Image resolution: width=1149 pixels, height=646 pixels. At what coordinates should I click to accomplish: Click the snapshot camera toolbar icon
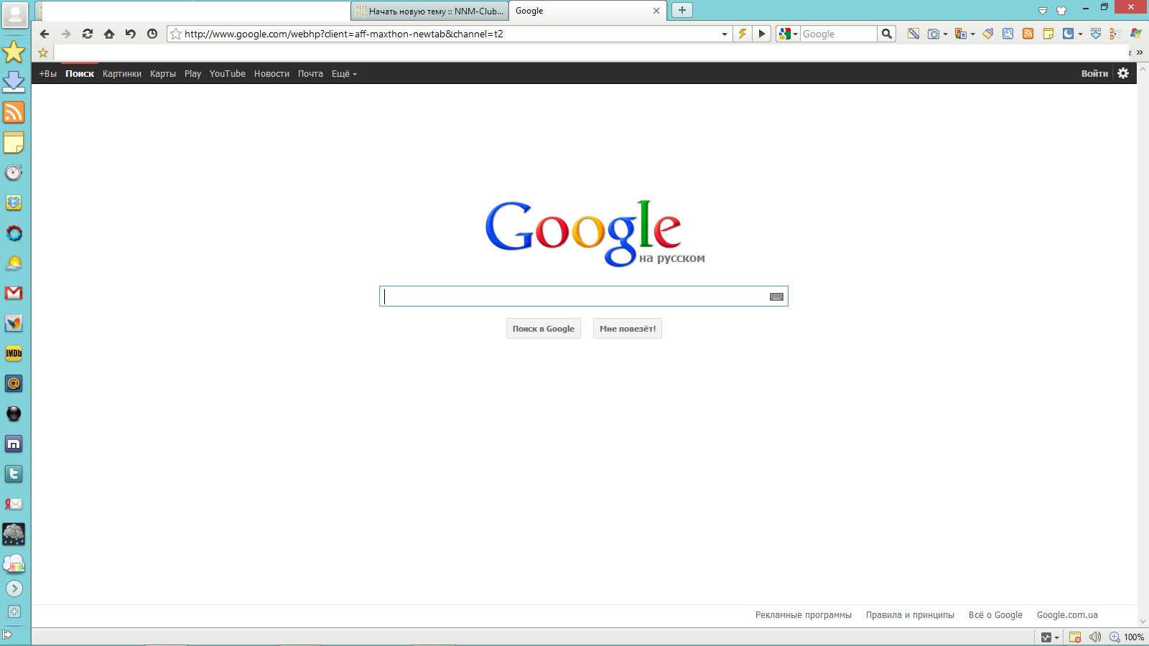click(934, 34)
